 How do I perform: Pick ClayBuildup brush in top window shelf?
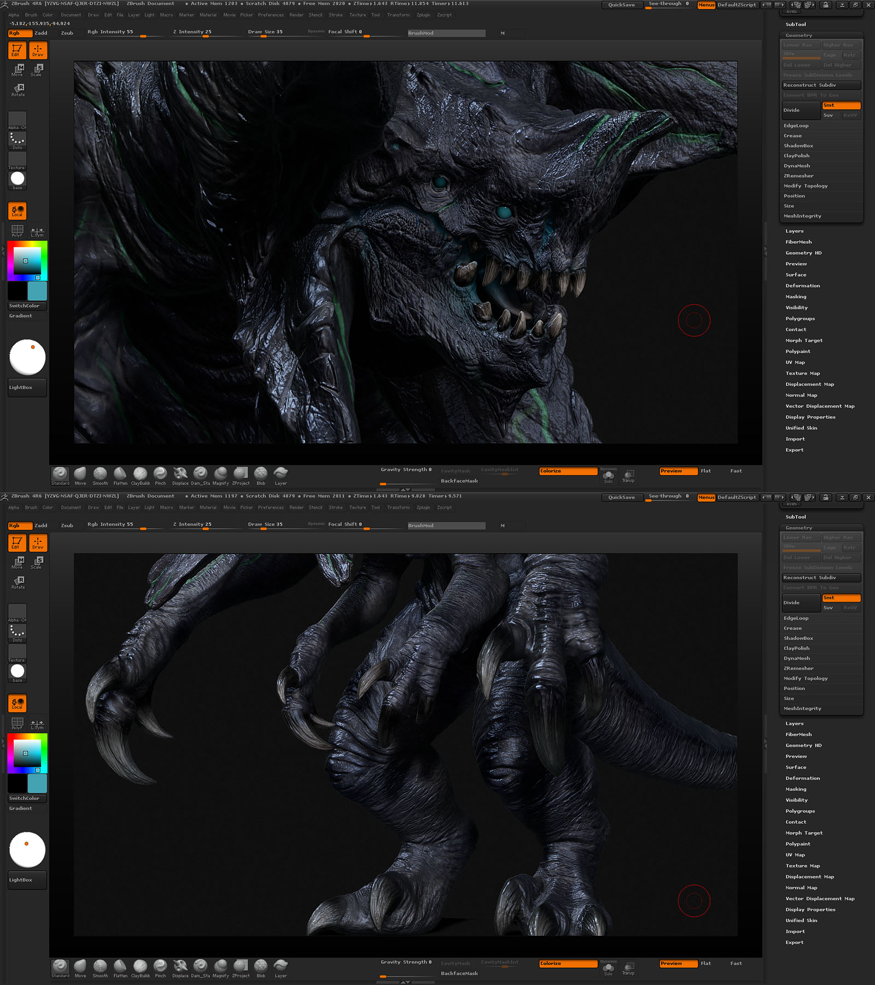[141, 476]
